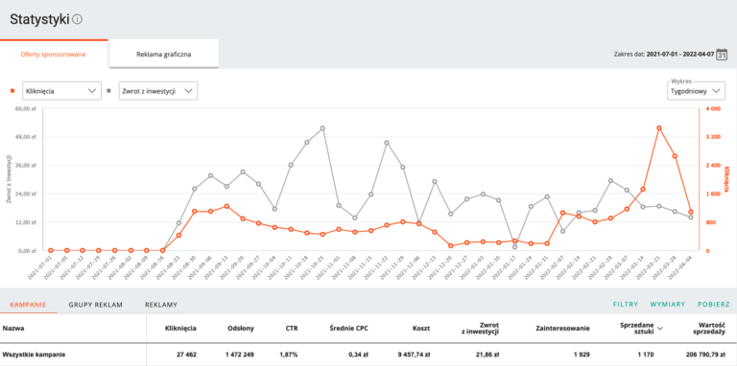This screenshot has width=737, height=366.
Task: Sort by the Koszt column header
Action: [x=422, y=329]
